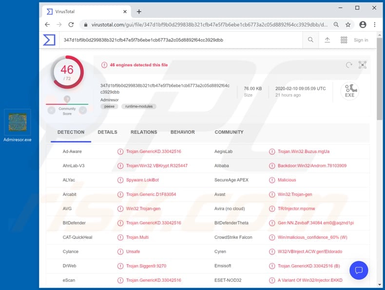Click Ad-Aware warning icon

120,152
